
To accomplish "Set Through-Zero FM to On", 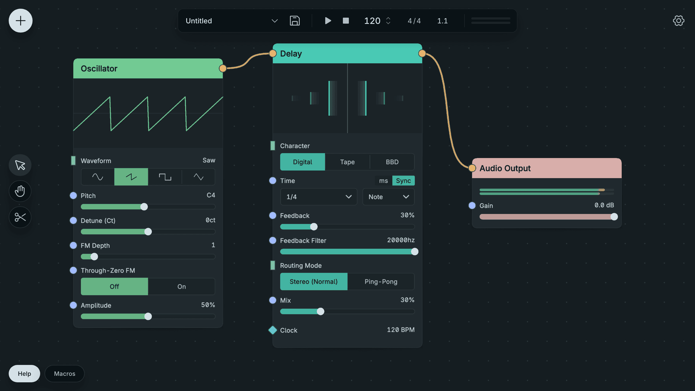I will click(182, 286).
